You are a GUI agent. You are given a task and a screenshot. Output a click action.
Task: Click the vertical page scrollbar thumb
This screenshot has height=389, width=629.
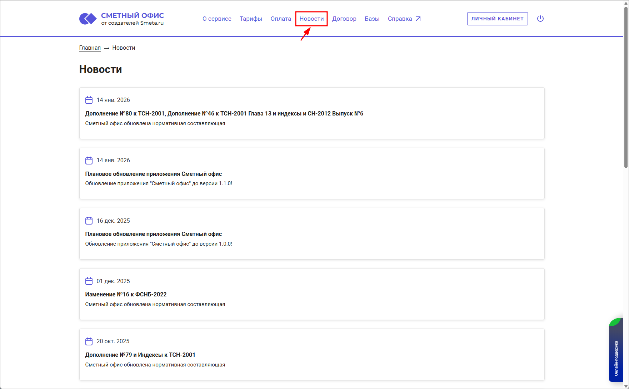coord(626,86)
